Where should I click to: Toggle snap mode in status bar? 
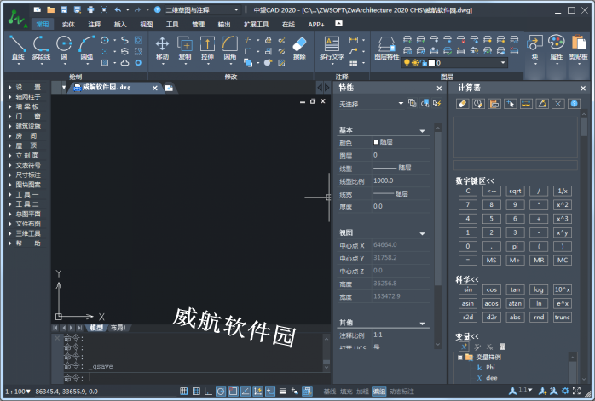[183, 391]
